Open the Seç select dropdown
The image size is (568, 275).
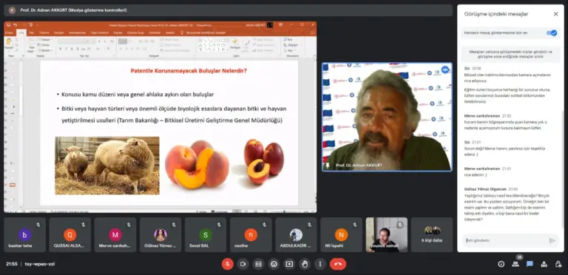[x=289, y=50]
